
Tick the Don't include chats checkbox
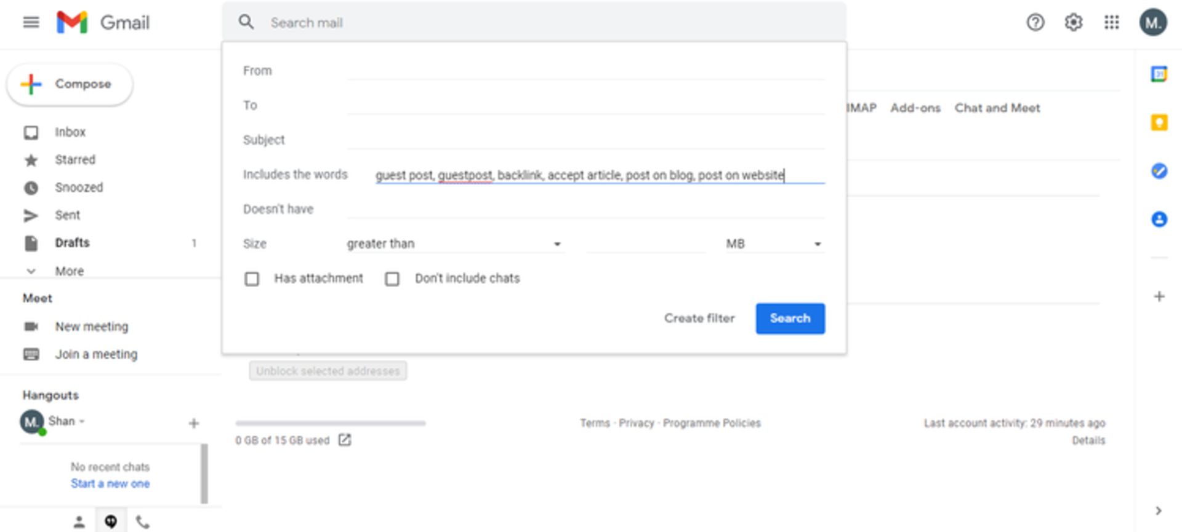click(392, 279)
